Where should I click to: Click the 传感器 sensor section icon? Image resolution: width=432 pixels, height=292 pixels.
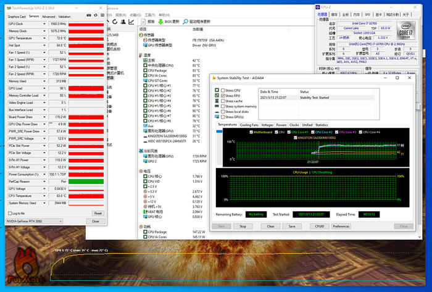click(141, 35)
